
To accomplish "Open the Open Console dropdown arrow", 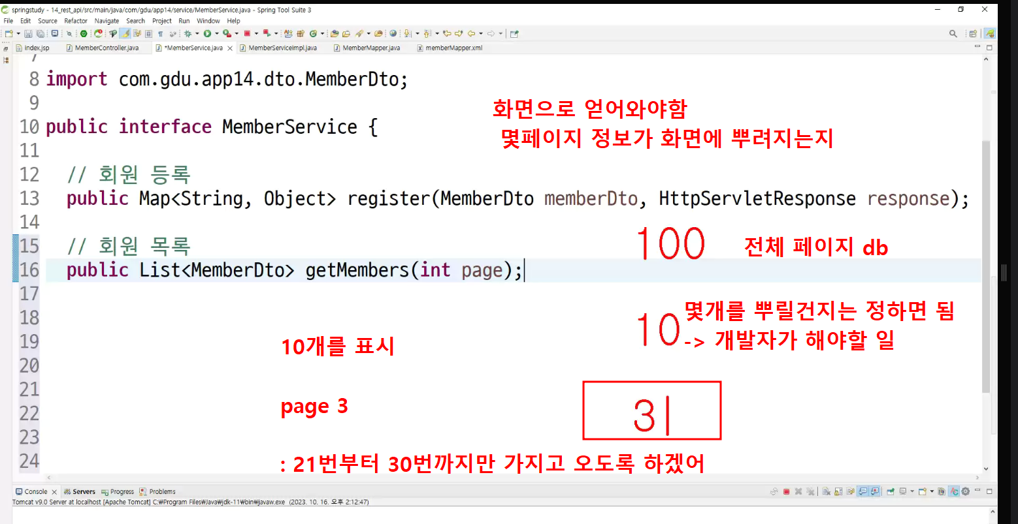I will pyautogui.click(x=932, y=491).
